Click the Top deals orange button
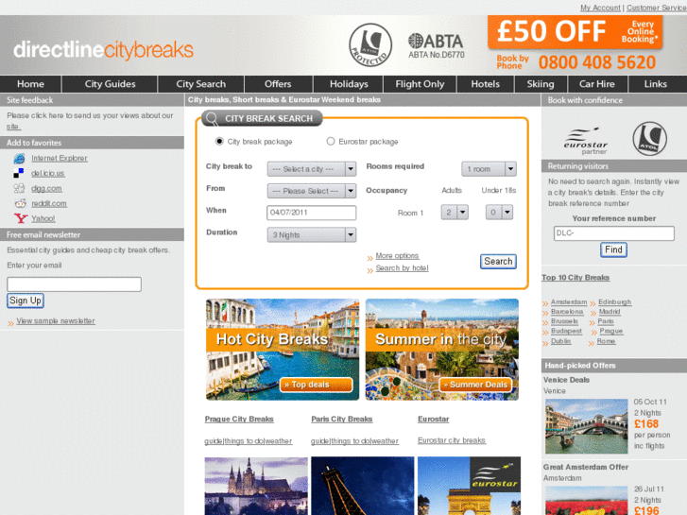The width and height of the screenshot is (687, 515). click(316, 385)
